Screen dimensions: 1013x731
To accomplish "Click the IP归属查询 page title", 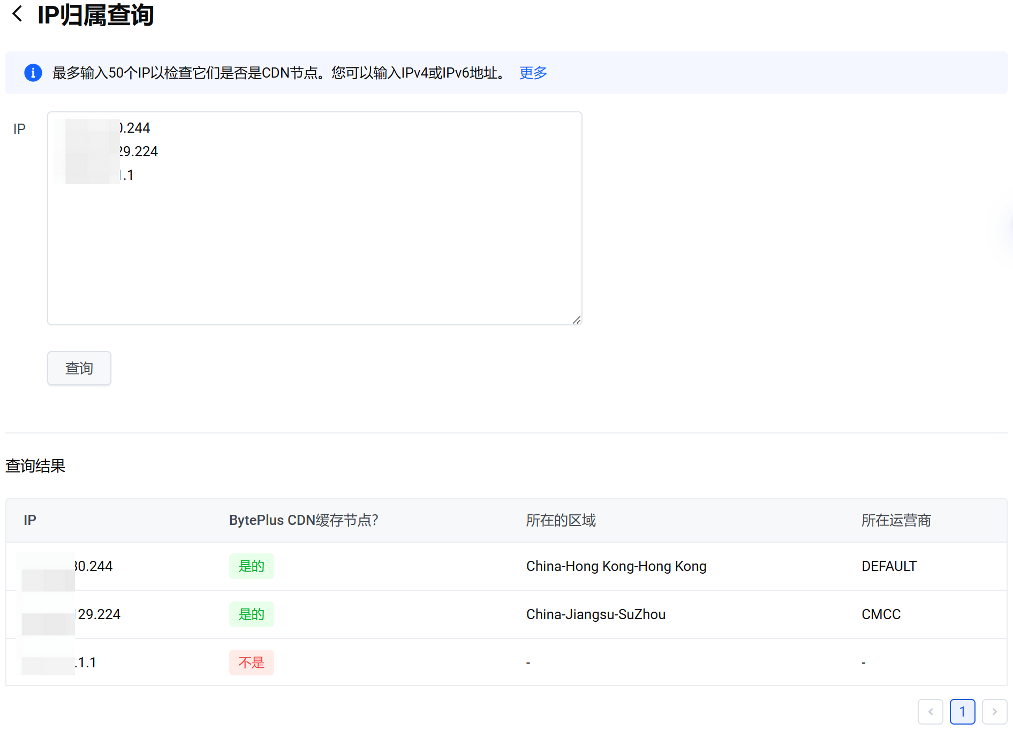I will [96, 14].
